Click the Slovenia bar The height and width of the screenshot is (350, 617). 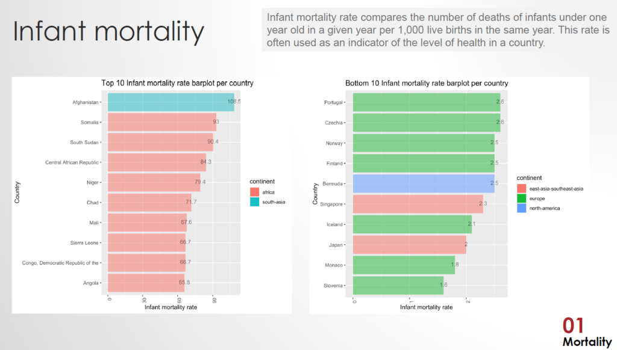[x=398, y=285]
